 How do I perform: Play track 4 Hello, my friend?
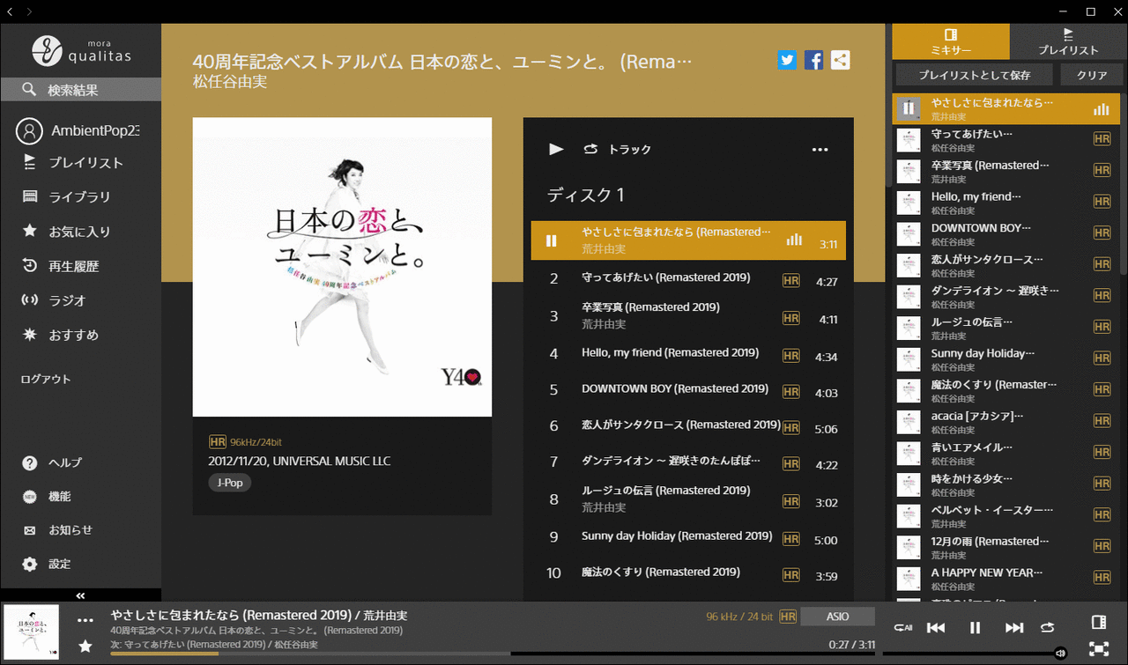coord(688,354)
